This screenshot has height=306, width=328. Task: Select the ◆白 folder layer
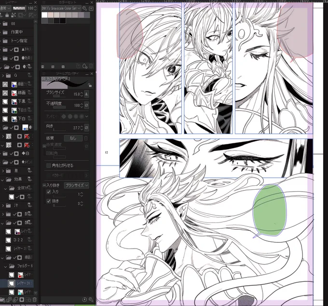[x=17, y=153]
